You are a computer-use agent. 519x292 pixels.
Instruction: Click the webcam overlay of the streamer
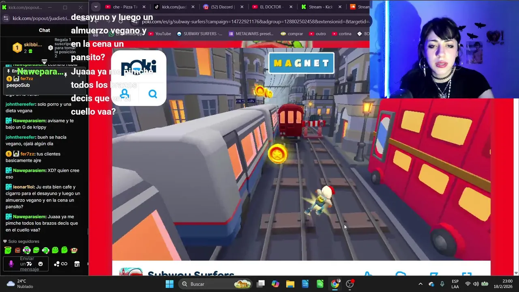coord(445,49)
